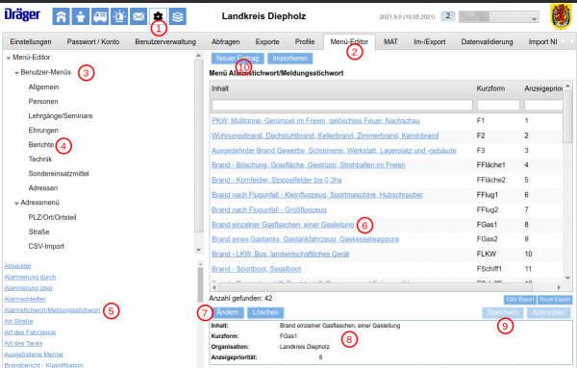The image size is (577, 368).
Task: Switch to the Passwort / Konto tab
Action: click(93, 42)
